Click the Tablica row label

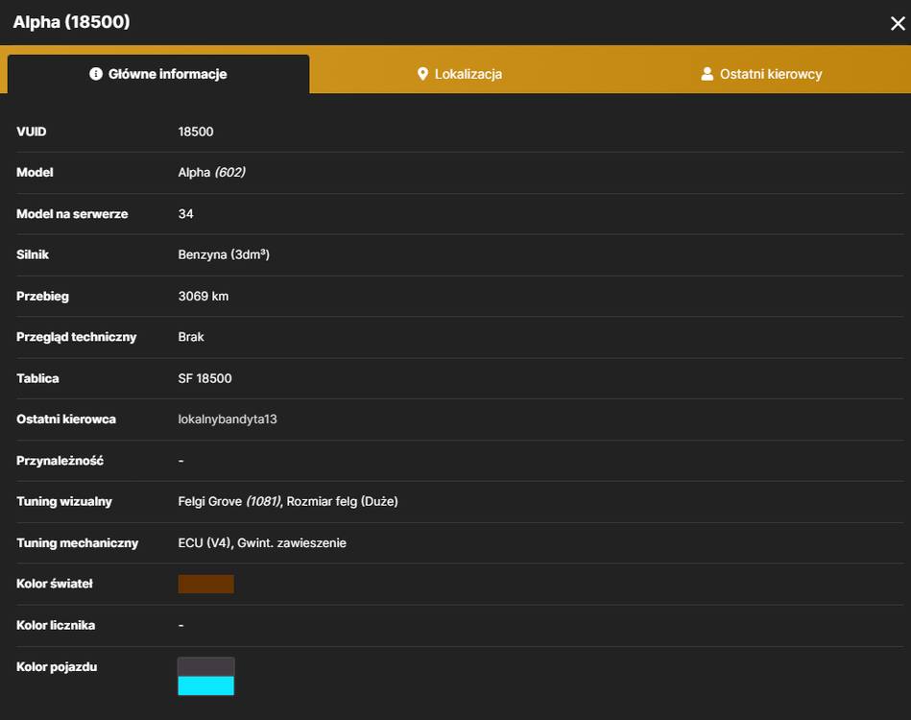[37, 378]
